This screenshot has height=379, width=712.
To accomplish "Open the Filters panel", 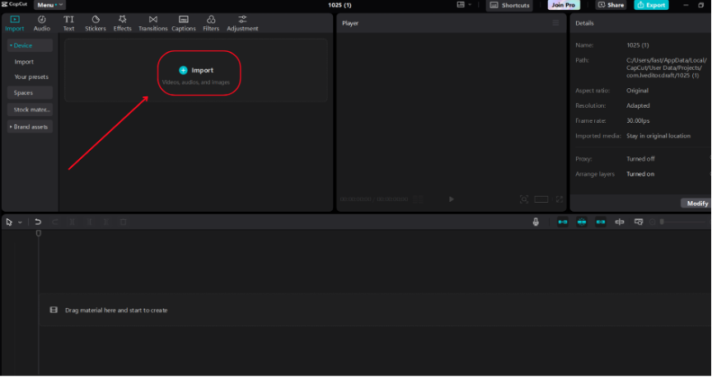I will [211, 23].
